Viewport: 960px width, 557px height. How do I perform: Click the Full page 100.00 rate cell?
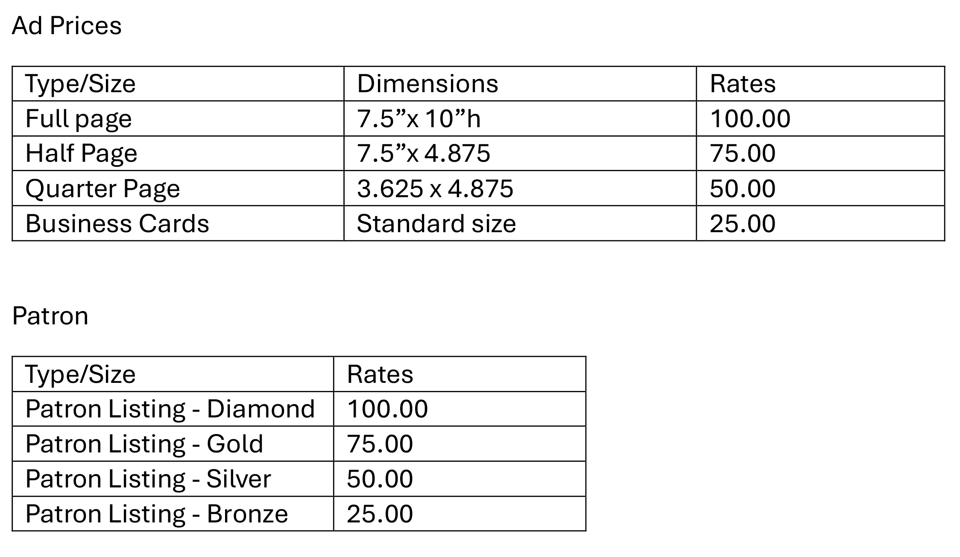point(750,119)
